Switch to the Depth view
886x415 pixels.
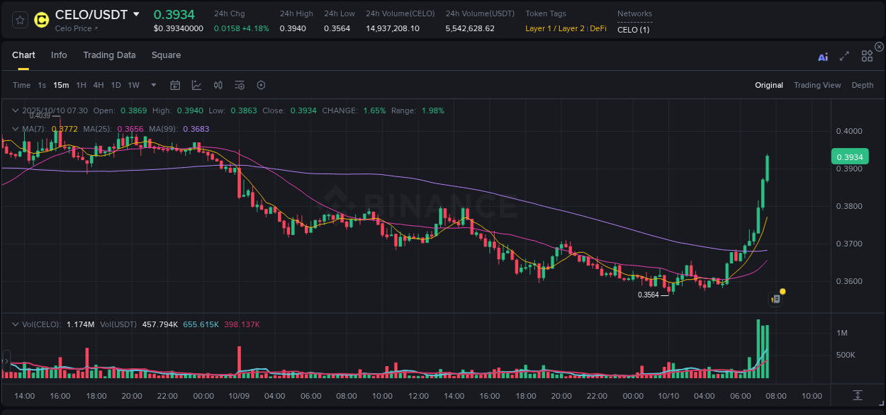(x=862, y=85)
